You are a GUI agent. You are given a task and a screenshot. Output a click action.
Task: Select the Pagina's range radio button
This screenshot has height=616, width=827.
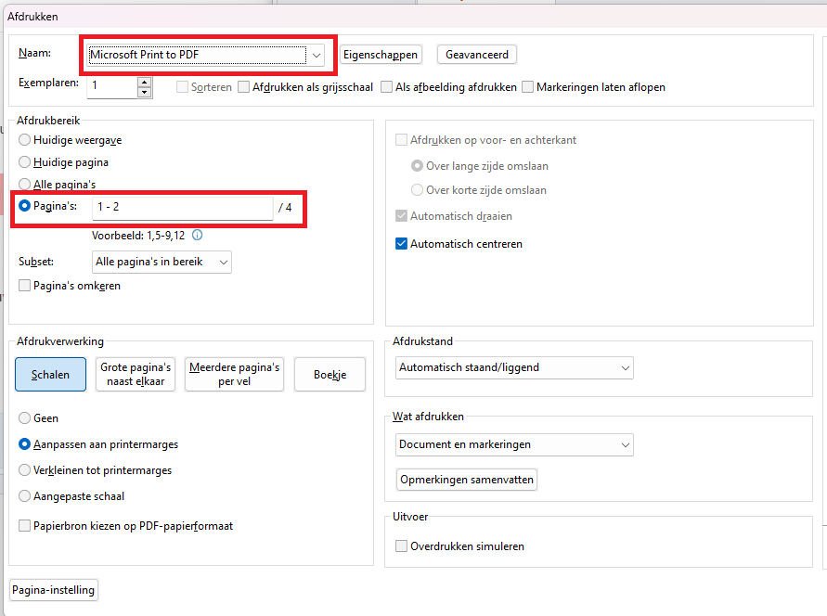tap(24, 206)
